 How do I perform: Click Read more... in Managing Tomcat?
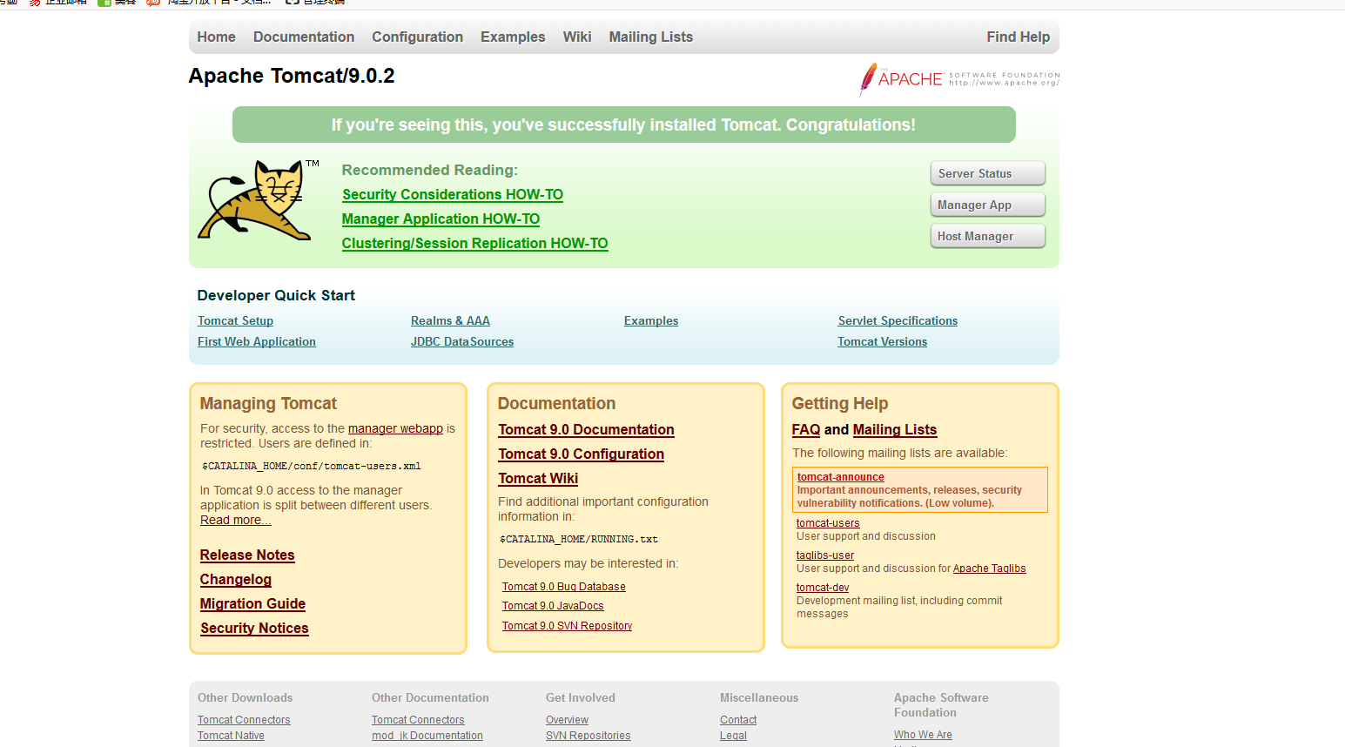[x=236, y=520]
